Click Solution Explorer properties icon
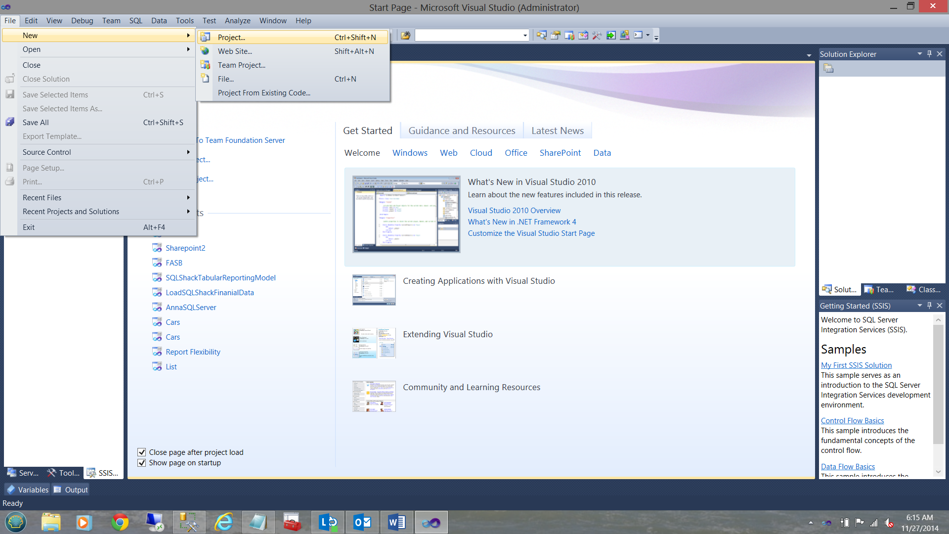949x534 pixels. [829, 69]
